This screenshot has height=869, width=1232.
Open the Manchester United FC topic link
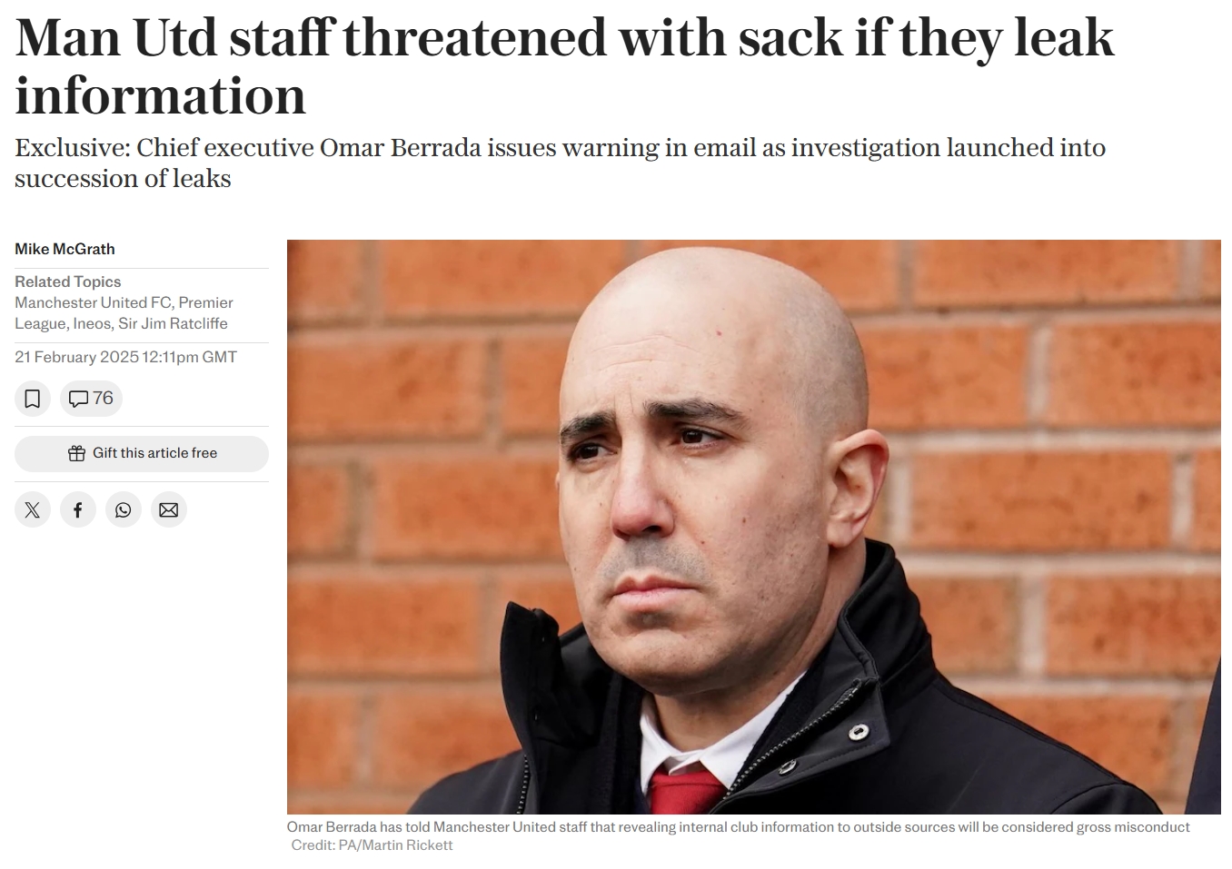[93, 302]
